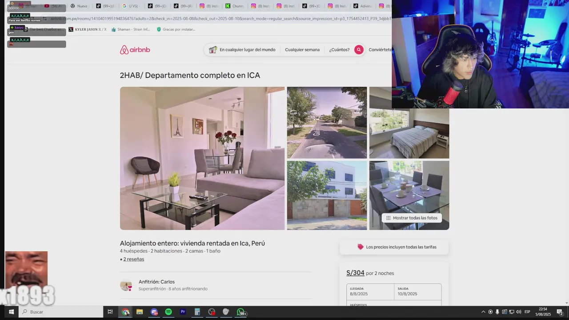
Task: Open the main living room photo
Action: coord(202,158)
